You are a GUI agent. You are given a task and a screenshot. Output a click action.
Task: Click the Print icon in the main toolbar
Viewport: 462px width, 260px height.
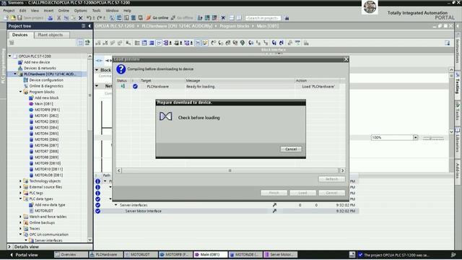tap(51, 18)
